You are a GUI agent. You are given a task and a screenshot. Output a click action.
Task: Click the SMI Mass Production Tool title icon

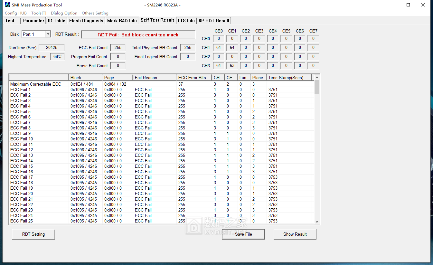click(x=8, y=5)
